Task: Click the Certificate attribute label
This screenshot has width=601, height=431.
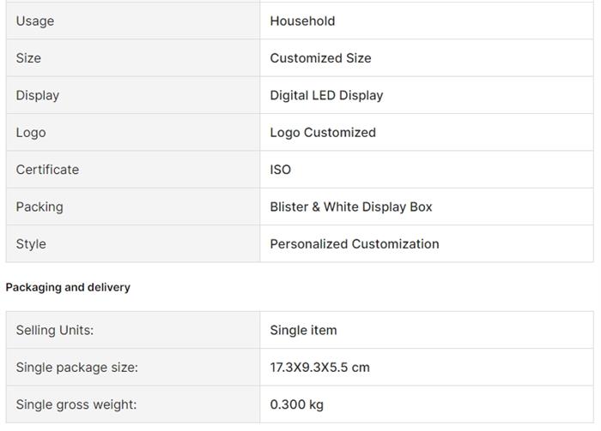Action: (x=47, y=170)
